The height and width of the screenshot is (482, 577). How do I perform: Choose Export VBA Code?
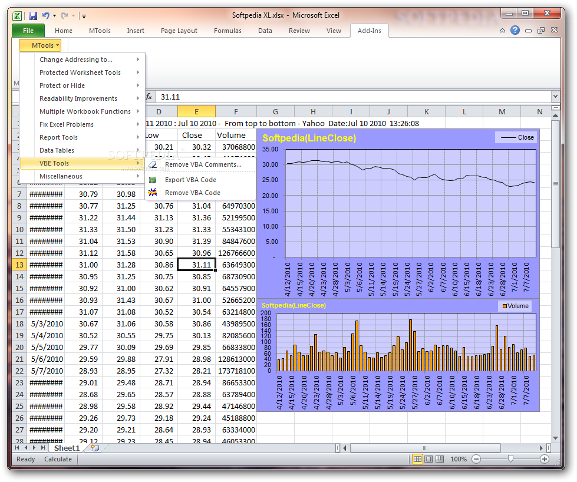tap(200, 180)
